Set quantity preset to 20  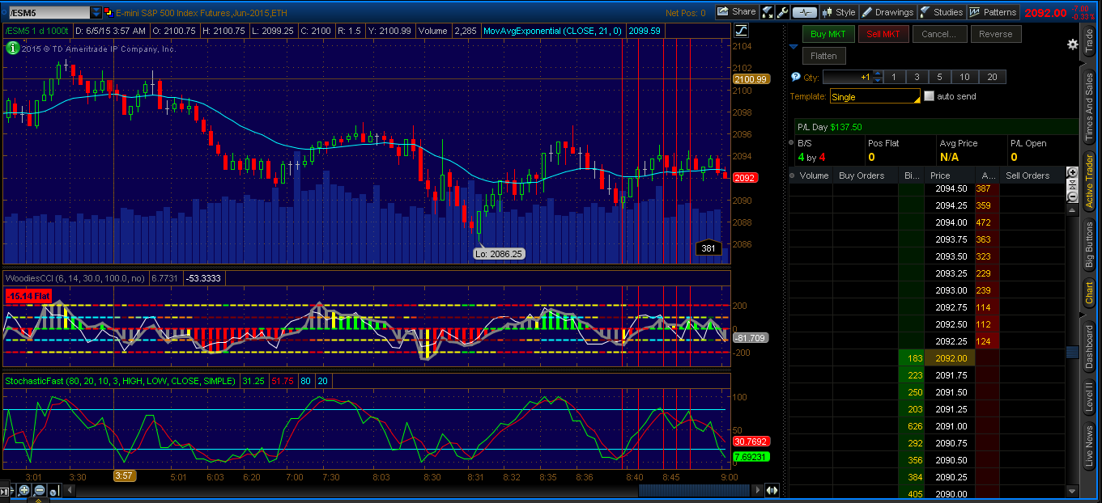pos(992,77)
